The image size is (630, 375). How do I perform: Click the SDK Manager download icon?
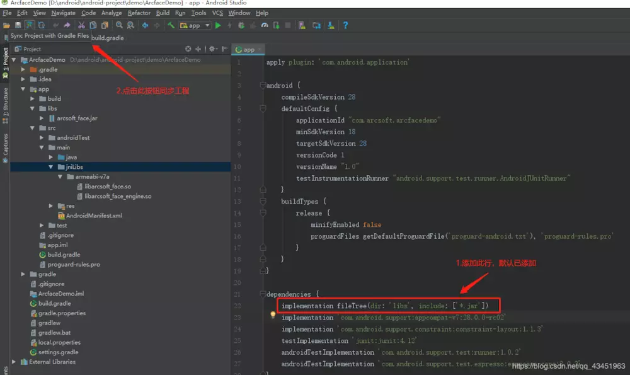point(331,25)
